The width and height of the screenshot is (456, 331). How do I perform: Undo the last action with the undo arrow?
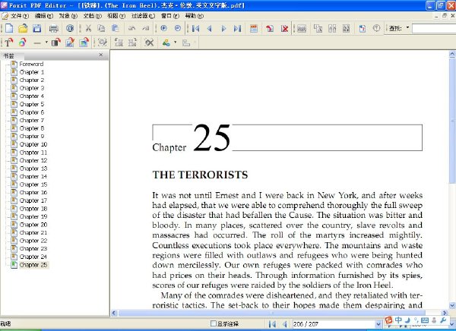131,28
